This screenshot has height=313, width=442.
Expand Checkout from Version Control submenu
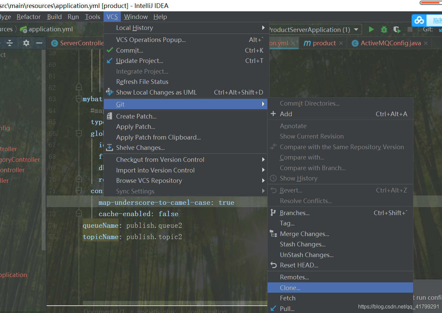(263, 159)
